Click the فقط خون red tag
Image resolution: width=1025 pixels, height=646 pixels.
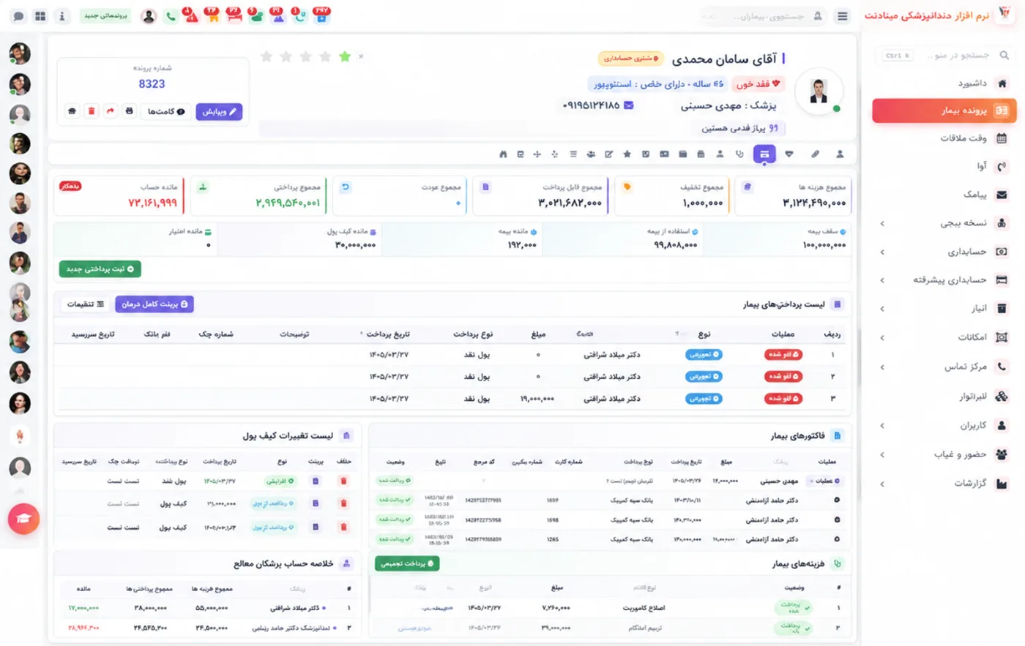point(758,84)
